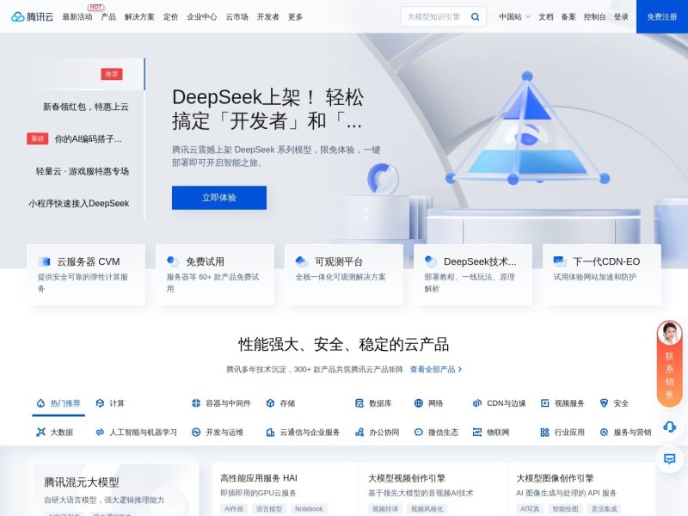Screen dimensions: 688x516
Task: Open 大模型视频创作引擎 product
Action: [x=406, y=478]
